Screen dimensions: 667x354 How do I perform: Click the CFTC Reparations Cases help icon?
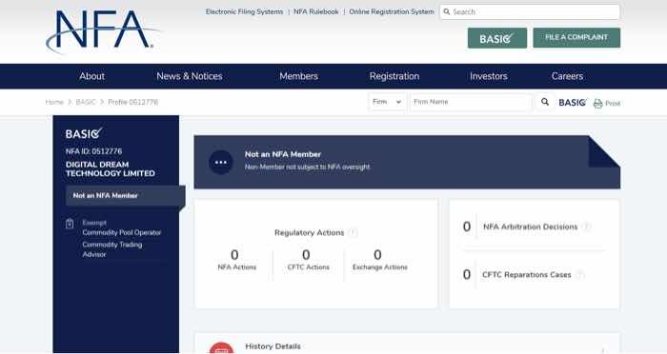[x=579, y=274]
